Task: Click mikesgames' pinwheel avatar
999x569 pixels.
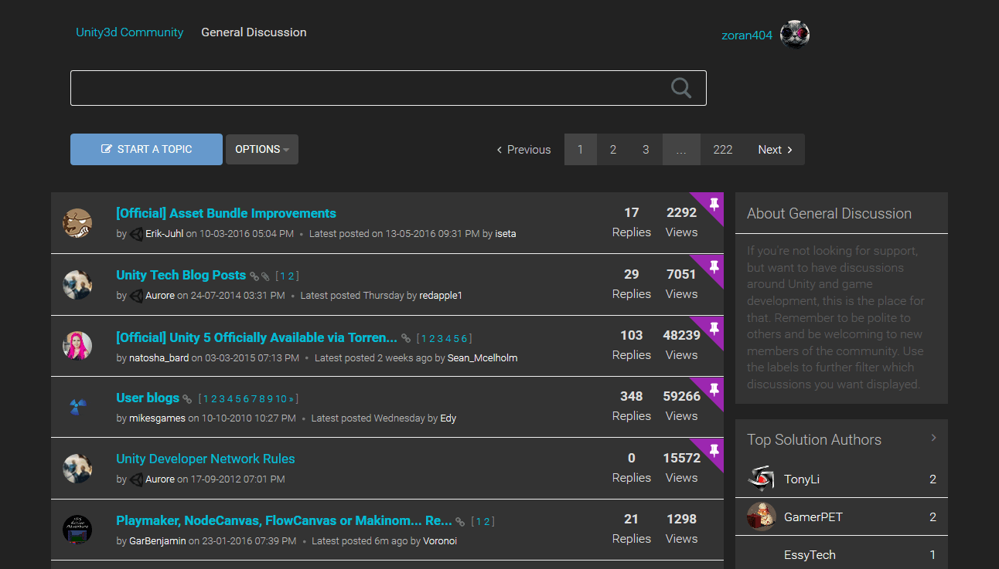Action: [x=77, y=407]
